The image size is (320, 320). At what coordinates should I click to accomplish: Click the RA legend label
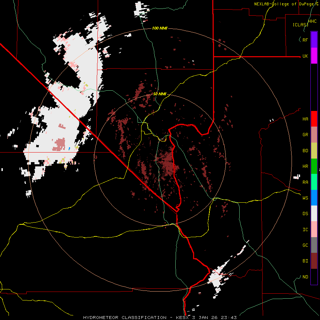coord(305,182)
